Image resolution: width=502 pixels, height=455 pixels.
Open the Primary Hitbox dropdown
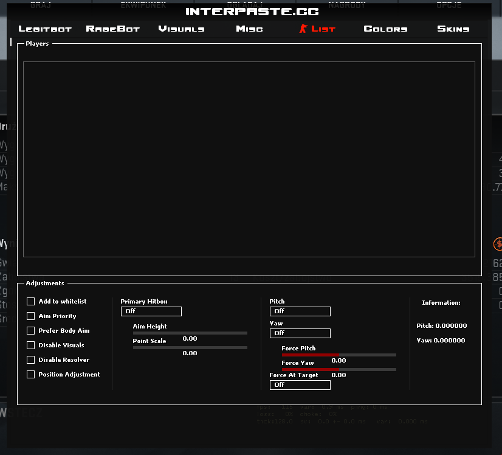pos(151,311)
